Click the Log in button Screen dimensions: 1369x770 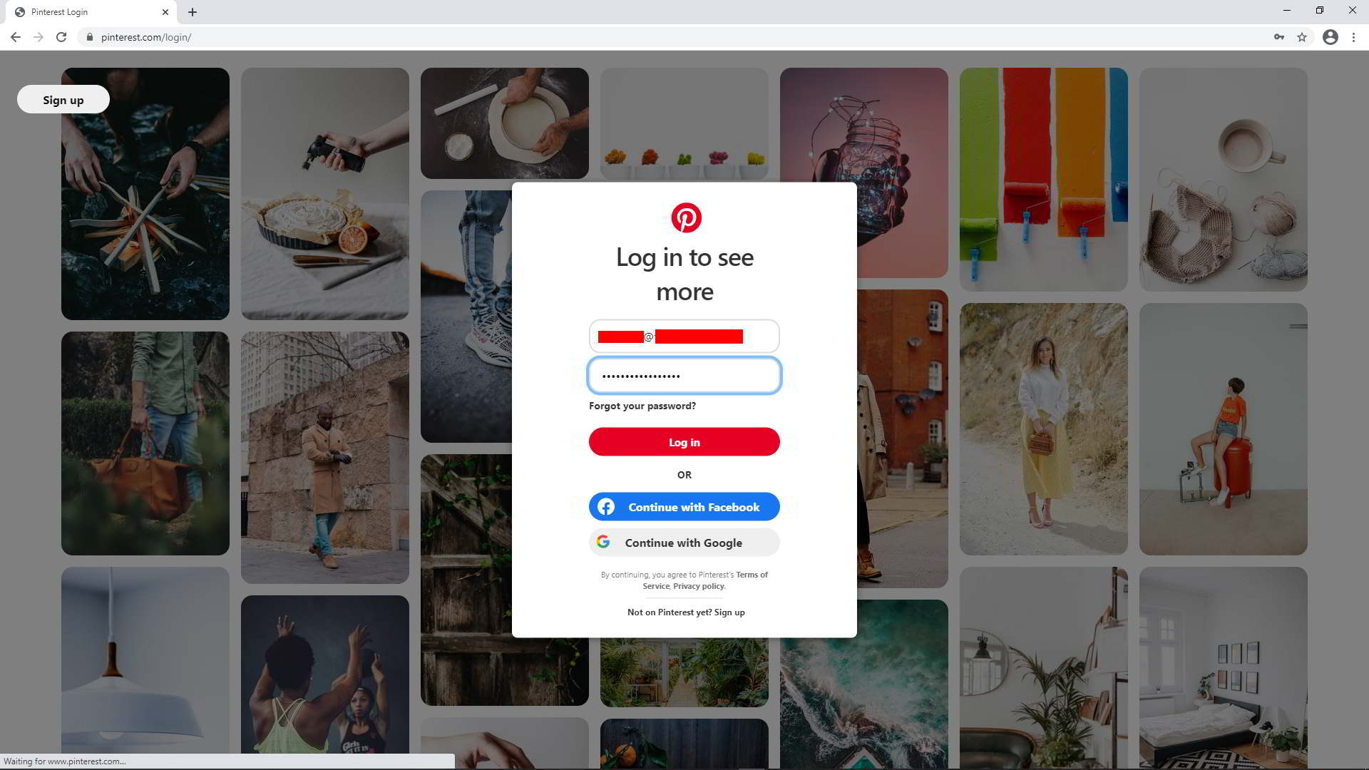pyautogui.click(x=684, y=442)
